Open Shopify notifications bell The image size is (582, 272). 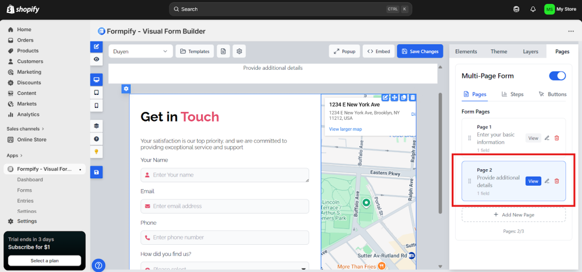(x=533, y=9)
